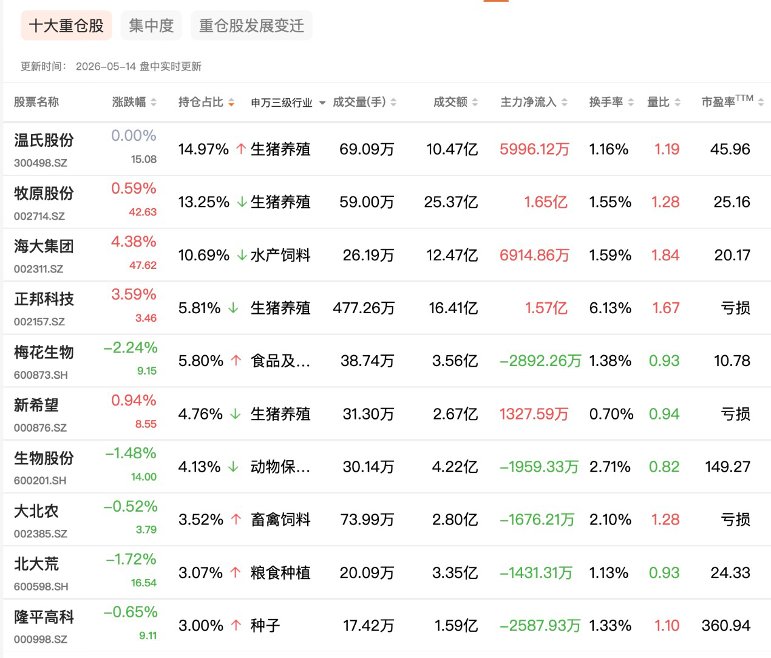Open stock 生物股份

tap(44, 458)
